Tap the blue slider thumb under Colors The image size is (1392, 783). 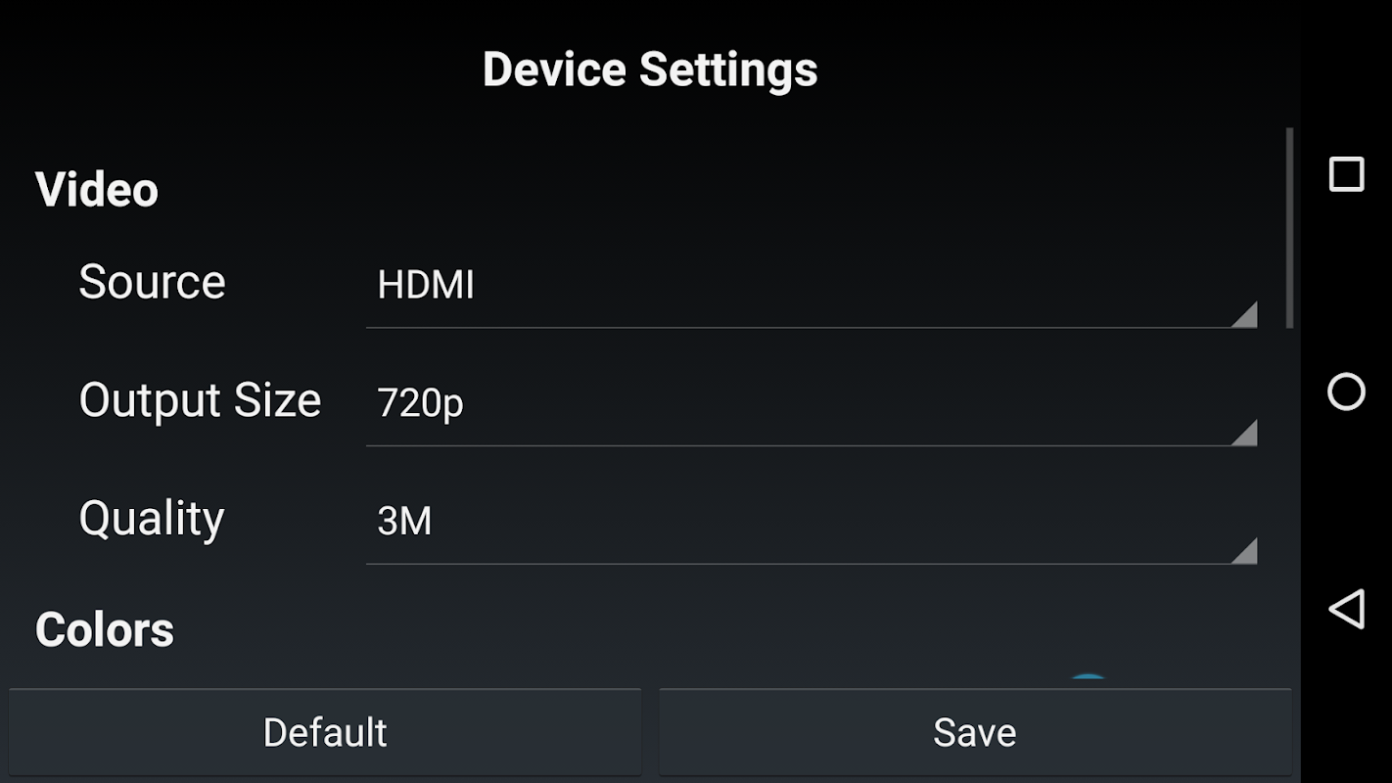pos(1088,680)
